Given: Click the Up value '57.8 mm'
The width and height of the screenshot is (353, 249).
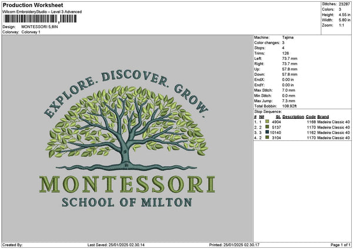Looking at the screenshot, I should 289,69.
